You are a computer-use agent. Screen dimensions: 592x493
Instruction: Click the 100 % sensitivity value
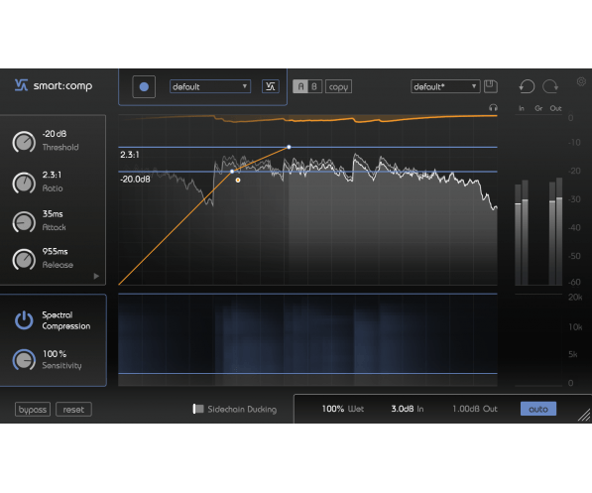(55, 354)
